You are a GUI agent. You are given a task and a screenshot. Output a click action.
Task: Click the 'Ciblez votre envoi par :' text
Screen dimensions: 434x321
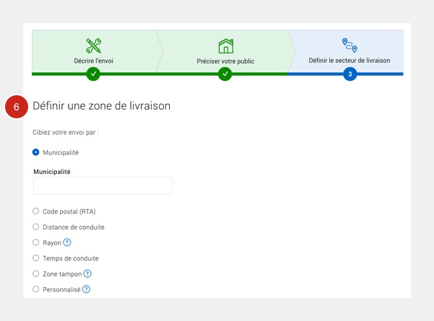click(66, 133)
